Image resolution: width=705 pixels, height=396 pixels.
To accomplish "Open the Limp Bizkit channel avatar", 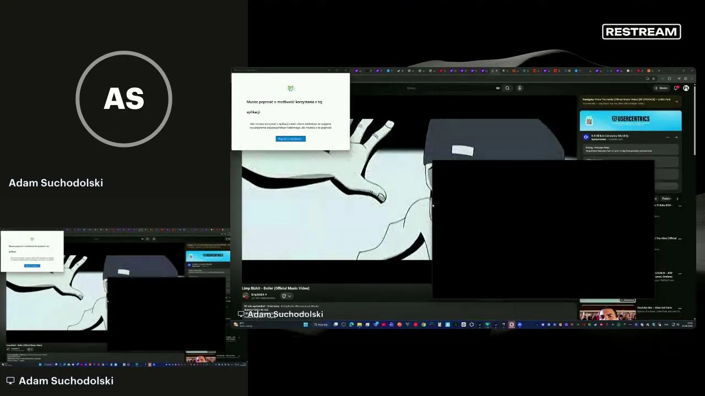I will [246, 296].
